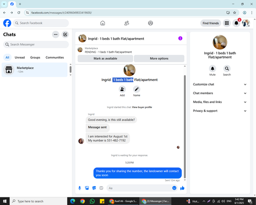Open Chats options three-dot menu
Screen dimensions: 256x205
click(x=56, y=34)
